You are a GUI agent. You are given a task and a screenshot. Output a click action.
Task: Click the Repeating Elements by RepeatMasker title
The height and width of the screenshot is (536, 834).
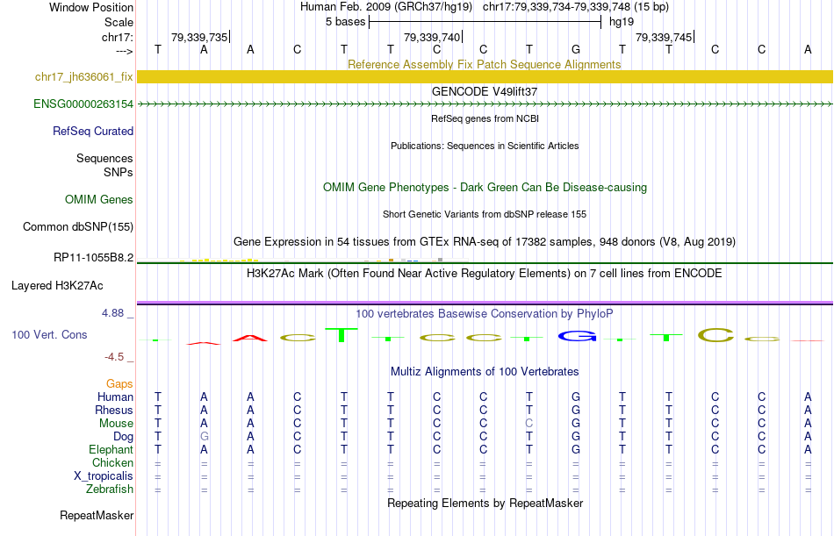click(x=485, y=503)
